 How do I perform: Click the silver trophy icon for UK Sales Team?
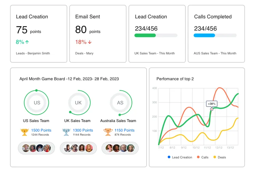pos(66,132)
